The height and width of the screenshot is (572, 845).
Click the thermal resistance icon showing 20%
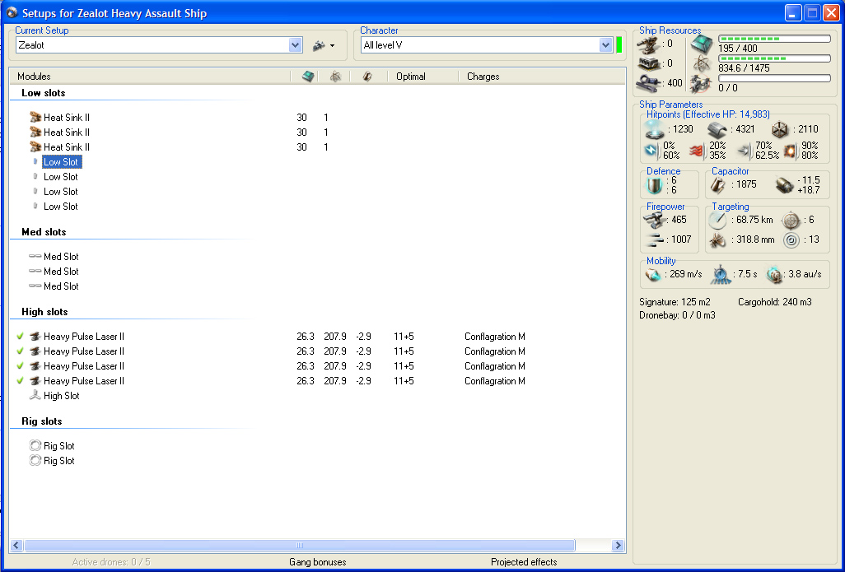pos(698,152)
